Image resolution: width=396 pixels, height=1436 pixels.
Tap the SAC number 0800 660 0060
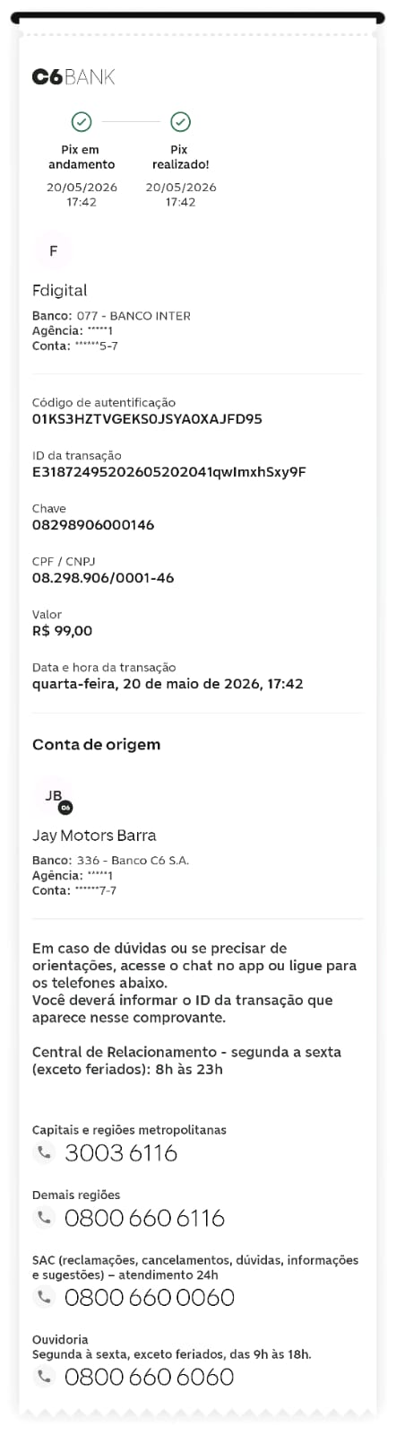[x=150, y=1298]
